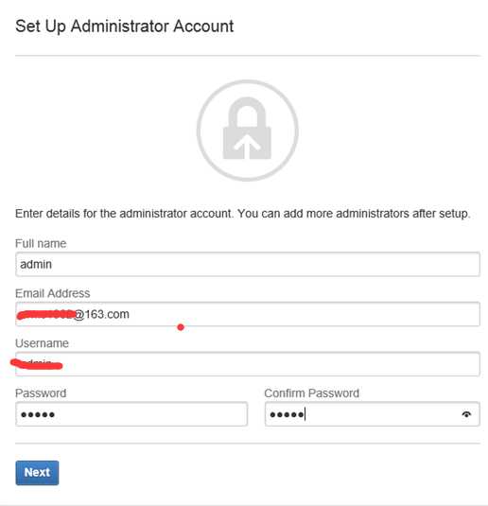Image resolution: width=488 pixels, height=506 pixels.
Task: Click the Confirm Password label
Action: [312, 393]
